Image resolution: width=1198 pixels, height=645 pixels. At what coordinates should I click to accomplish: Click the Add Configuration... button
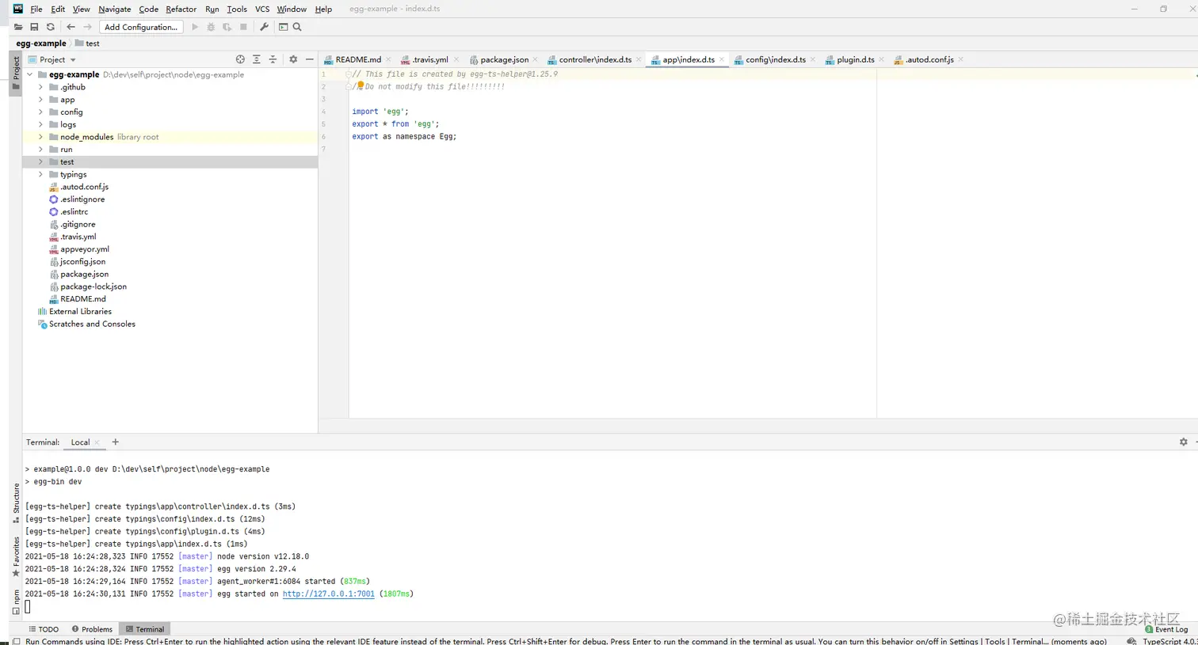141,27
